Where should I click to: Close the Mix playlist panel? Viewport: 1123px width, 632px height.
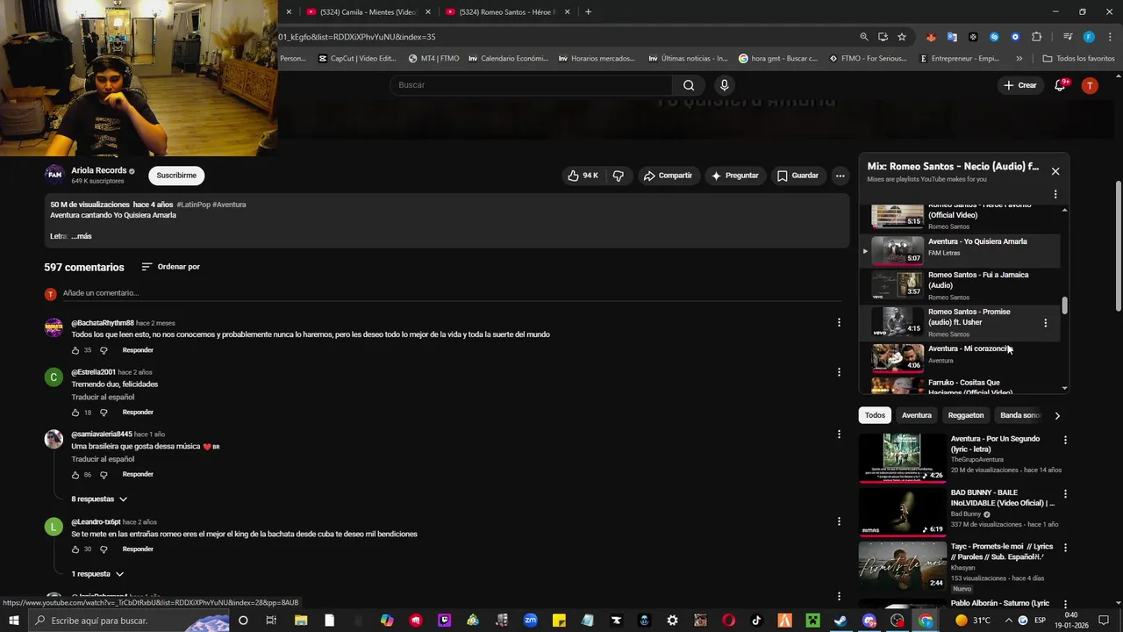click(x=1055, y=171)
